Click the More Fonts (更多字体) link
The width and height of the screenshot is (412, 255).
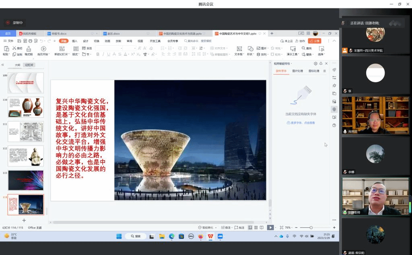(301, 123)
